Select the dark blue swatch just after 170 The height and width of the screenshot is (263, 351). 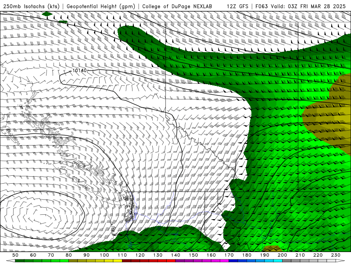(x=233, y=261)
